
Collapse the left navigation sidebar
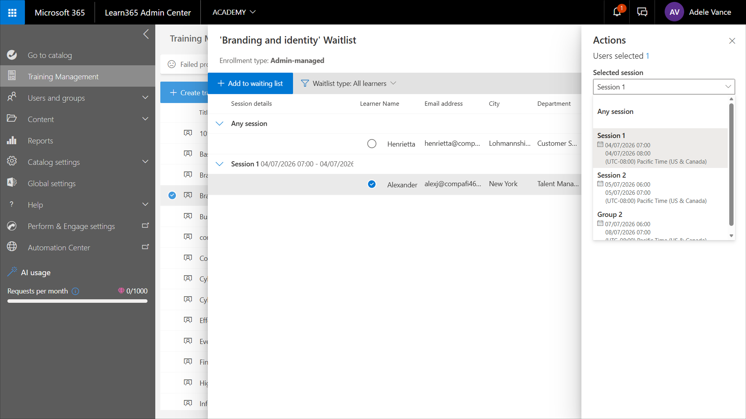(146, 34)
